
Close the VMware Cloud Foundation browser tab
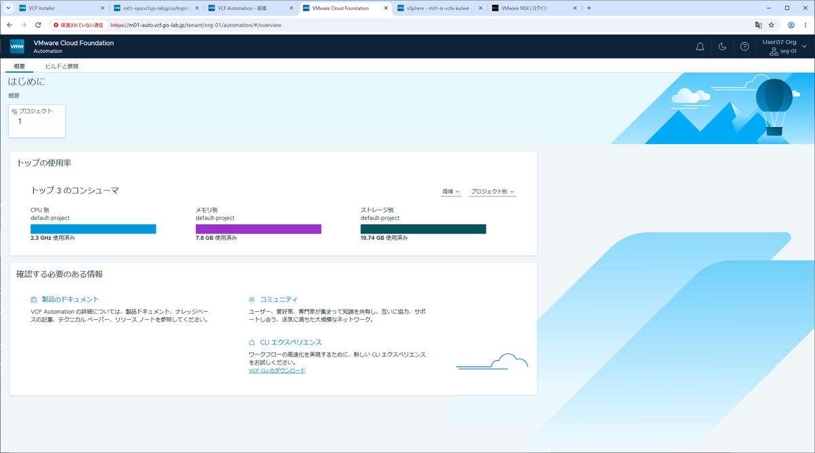(x=386, y=8)
